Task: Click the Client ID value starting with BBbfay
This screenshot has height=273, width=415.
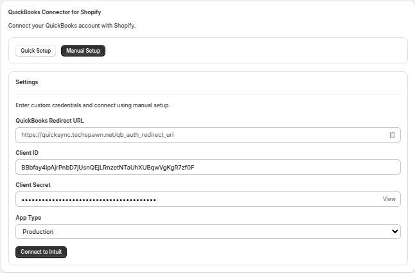Action: tap(107, 167)
